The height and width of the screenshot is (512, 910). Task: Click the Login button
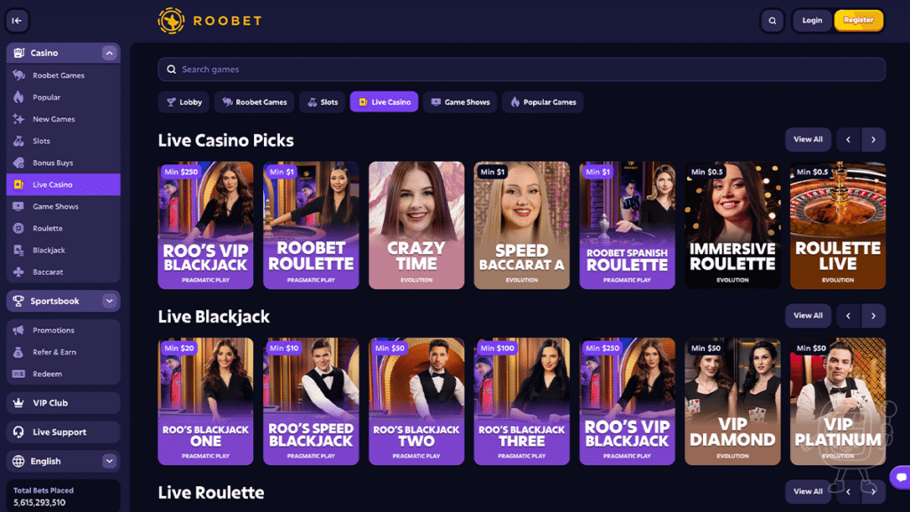coord(812,20)
